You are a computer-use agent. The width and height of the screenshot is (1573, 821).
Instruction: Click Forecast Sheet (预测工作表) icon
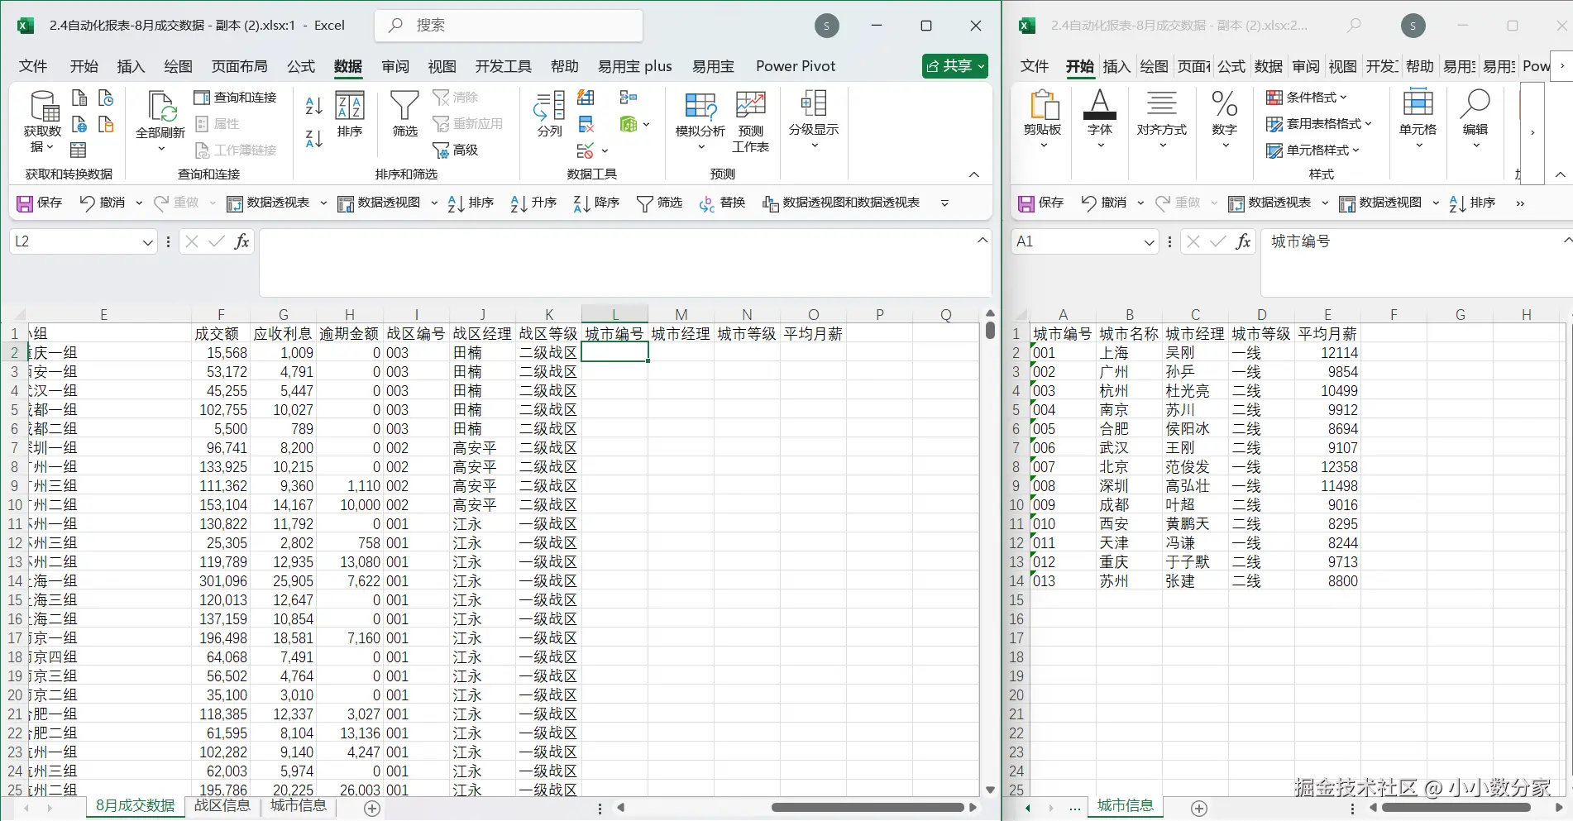coord(750,122)
